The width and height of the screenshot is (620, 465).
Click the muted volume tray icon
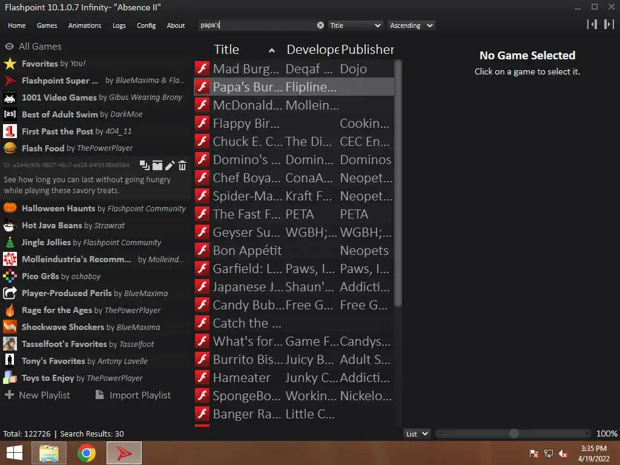pyautogui.click(x=563, y=453)
